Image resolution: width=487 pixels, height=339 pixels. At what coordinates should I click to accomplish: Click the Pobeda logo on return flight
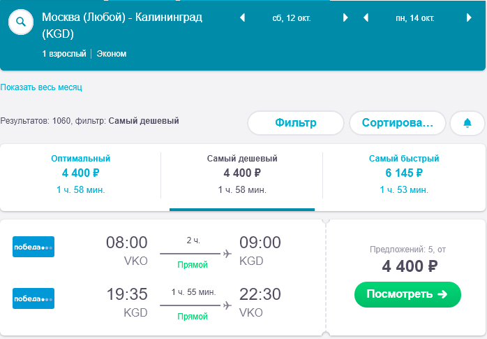pos(33,298)
